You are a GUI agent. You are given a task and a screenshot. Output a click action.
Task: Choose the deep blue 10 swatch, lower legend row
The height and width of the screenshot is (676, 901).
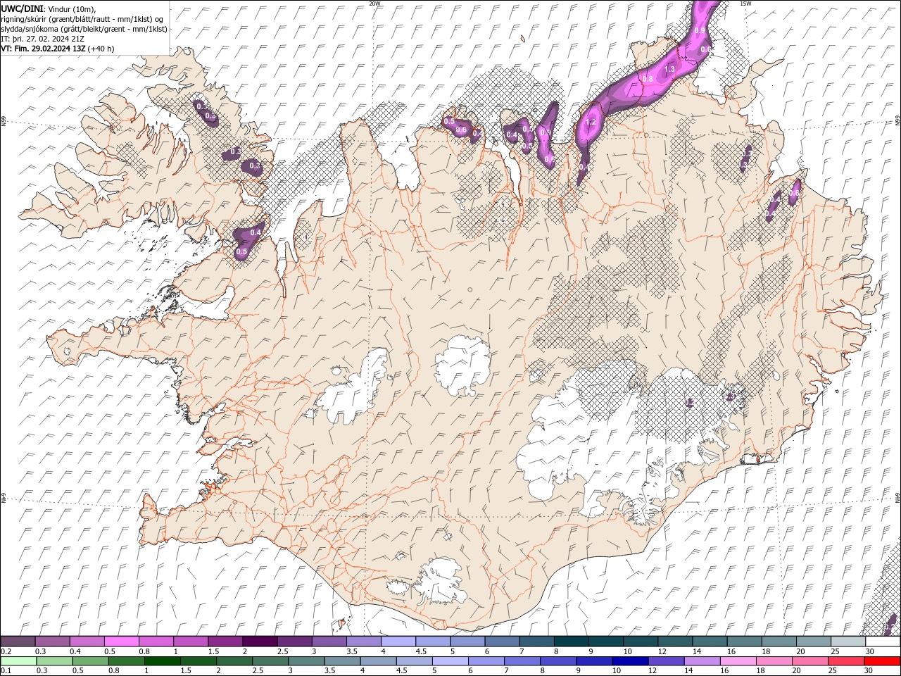click(x=630, y=661)
